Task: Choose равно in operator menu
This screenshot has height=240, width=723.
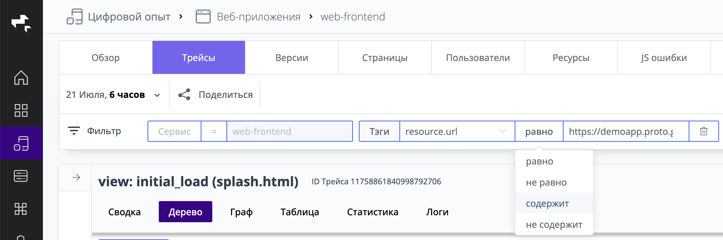Action: tap(554, 161)
